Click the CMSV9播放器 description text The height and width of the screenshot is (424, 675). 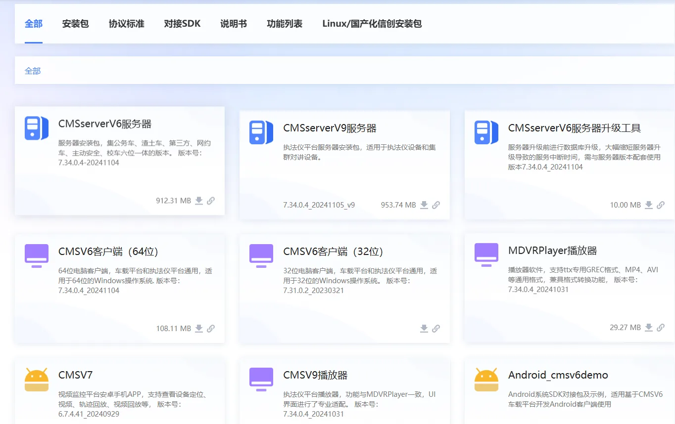(360, 404)
